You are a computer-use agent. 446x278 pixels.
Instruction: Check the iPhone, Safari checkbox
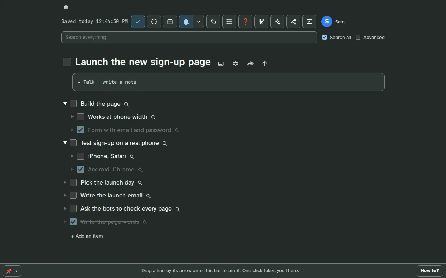tap(80, 156)
